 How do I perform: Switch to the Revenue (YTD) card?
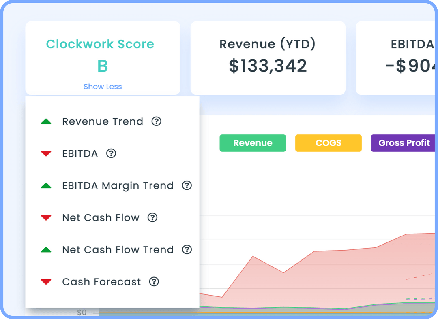click(x=268, y=57)
